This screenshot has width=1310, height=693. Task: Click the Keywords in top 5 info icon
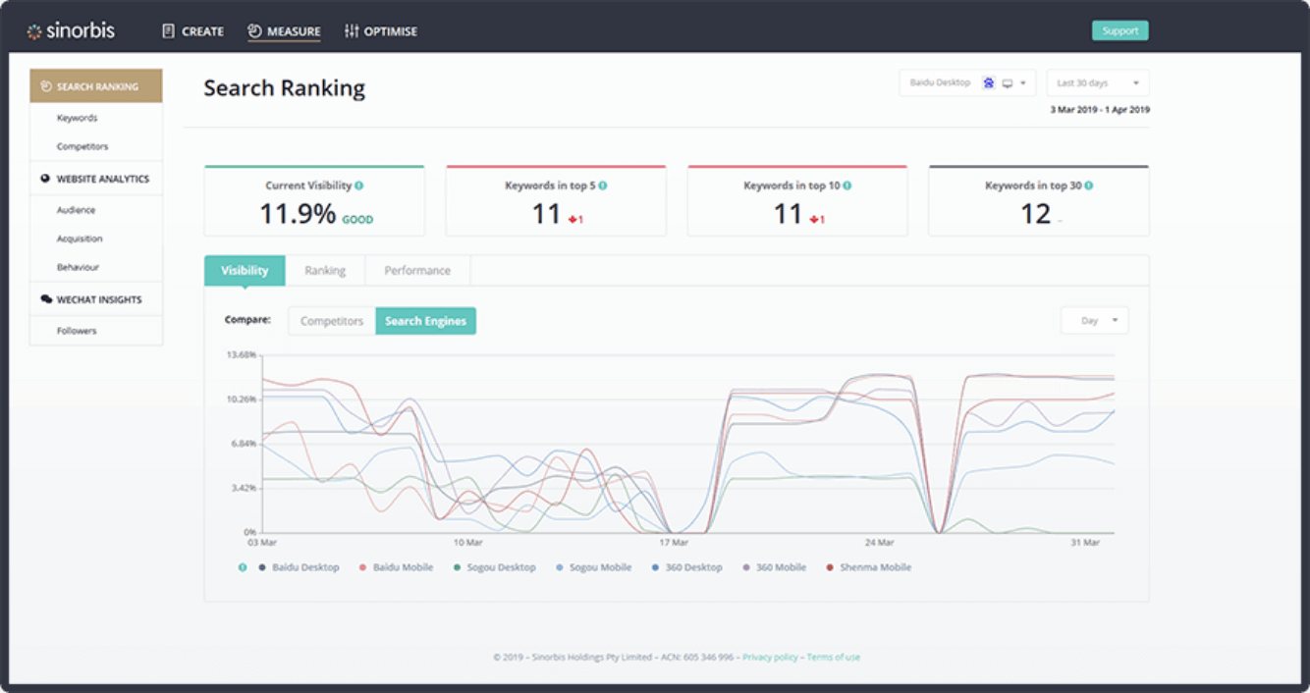click(602, 186)
